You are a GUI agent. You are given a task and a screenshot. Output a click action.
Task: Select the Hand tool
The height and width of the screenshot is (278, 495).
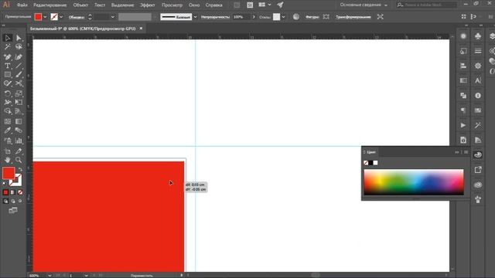(8, 160)
